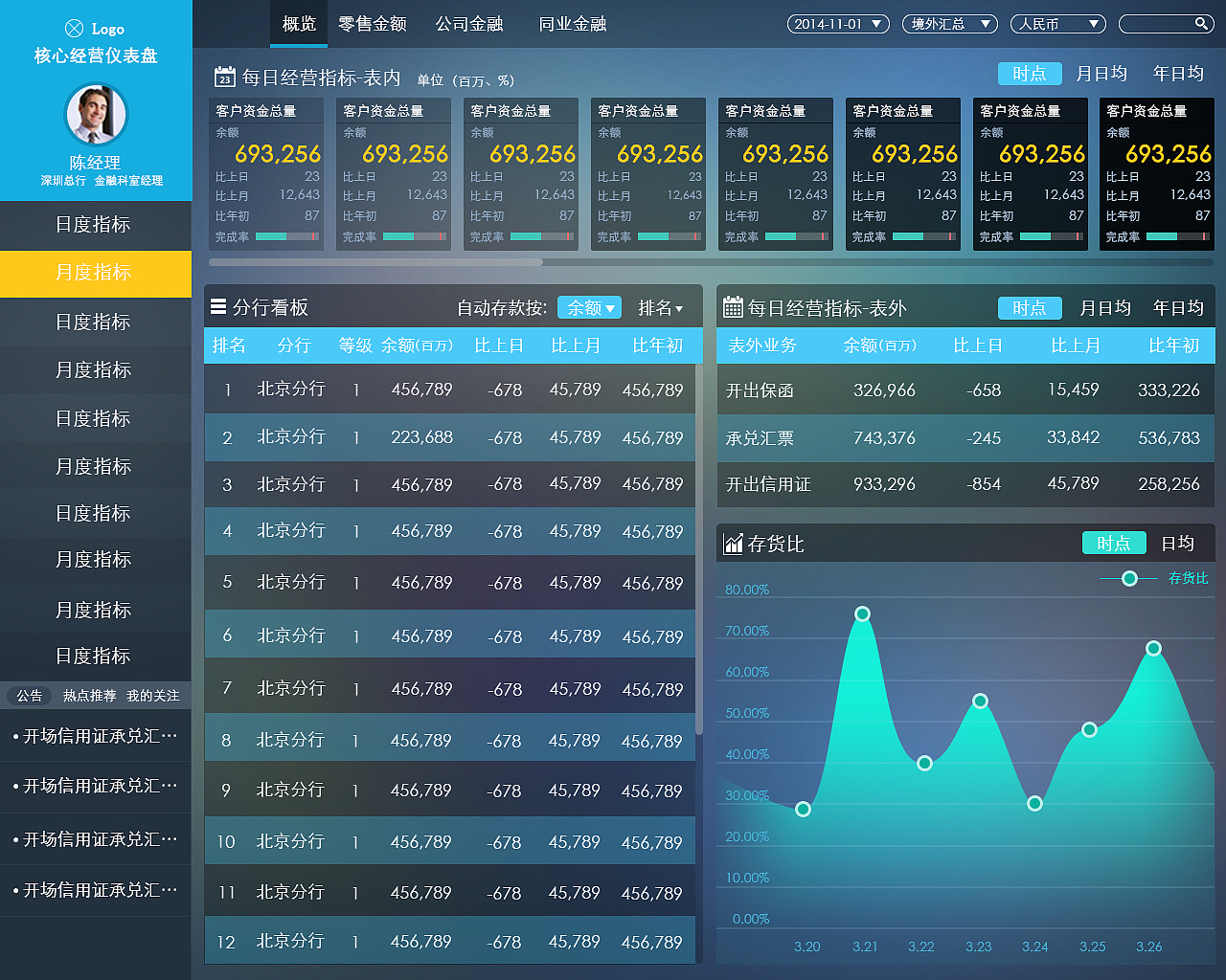This screenshot has height=980, width=1226.
Task: Open the 陈经理 profile avatar
Action: tap(96, 115)
